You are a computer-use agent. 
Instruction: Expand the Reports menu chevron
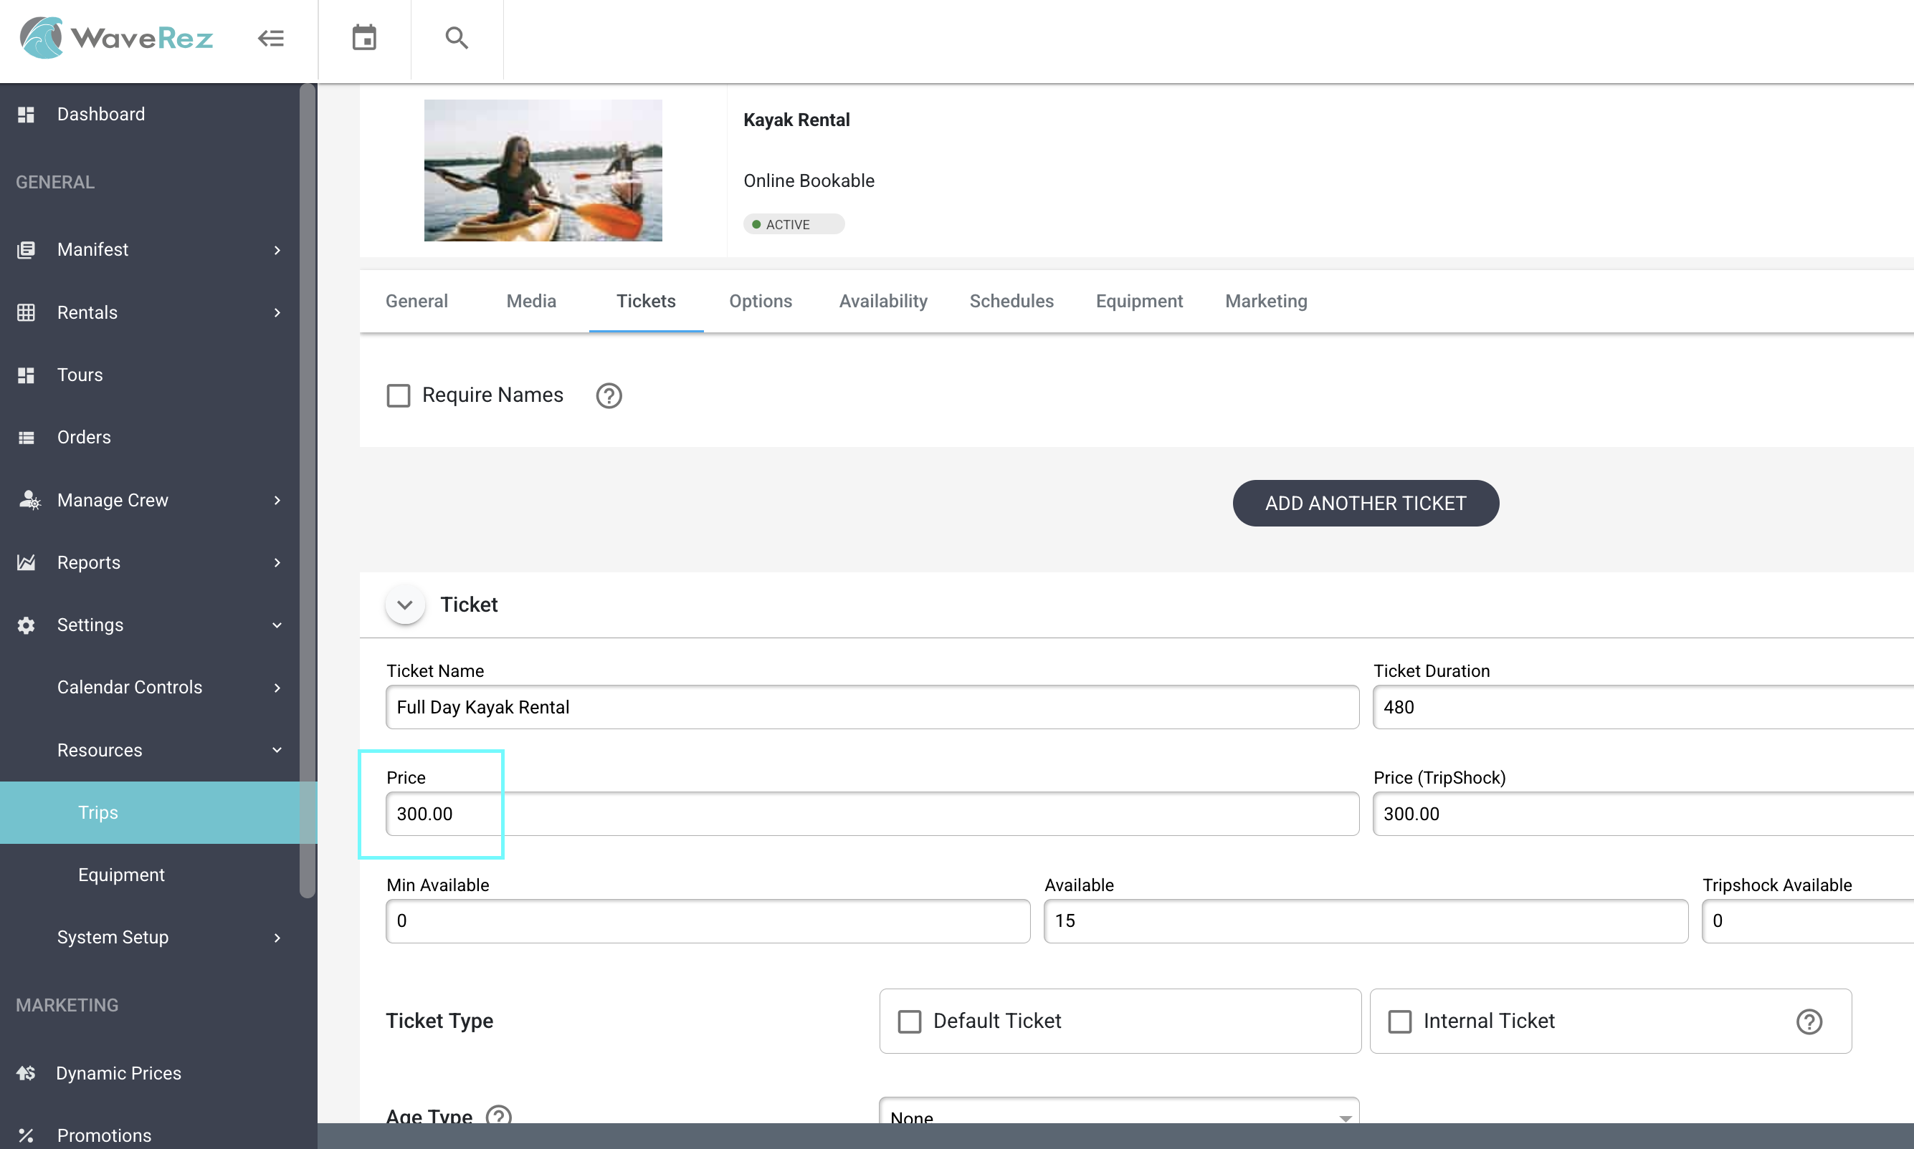pyautogui.click(x=277, y=562)
